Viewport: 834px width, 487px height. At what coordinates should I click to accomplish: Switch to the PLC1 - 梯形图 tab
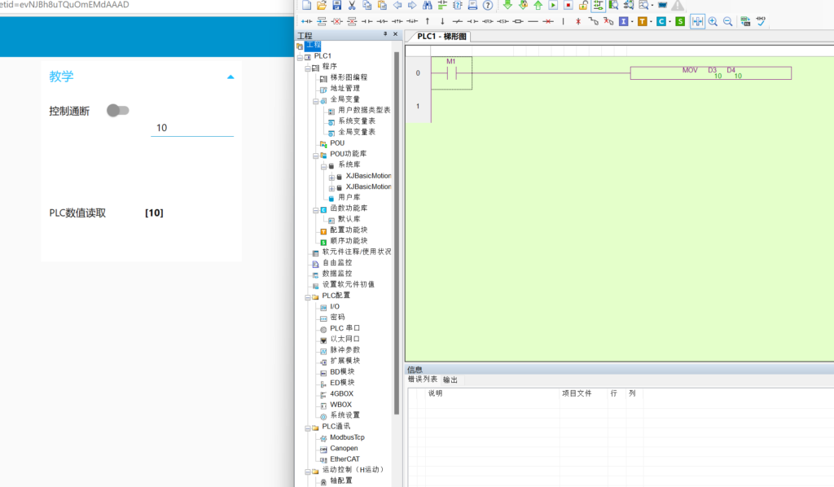tap(441, 36)
